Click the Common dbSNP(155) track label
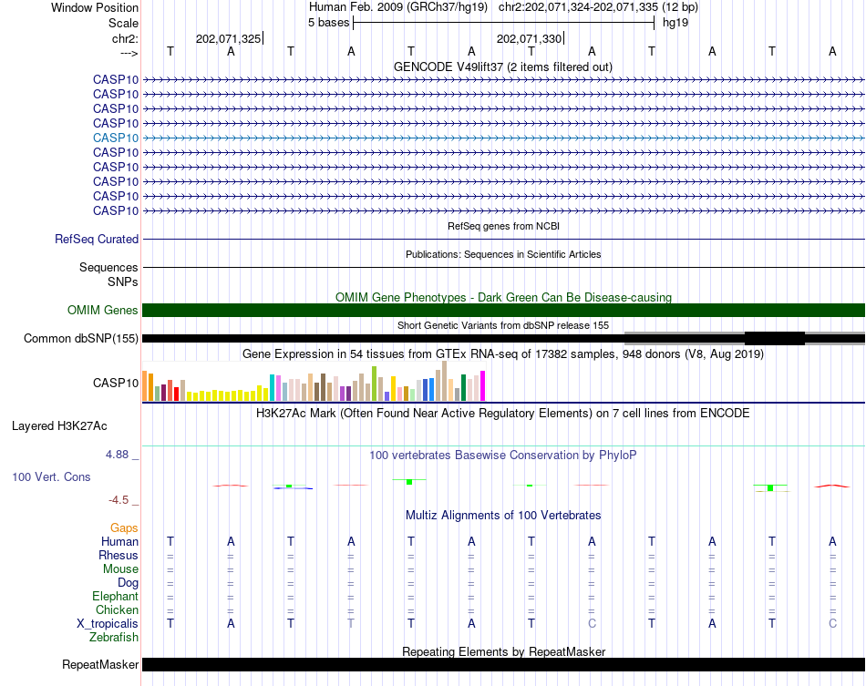 (81, 338)
